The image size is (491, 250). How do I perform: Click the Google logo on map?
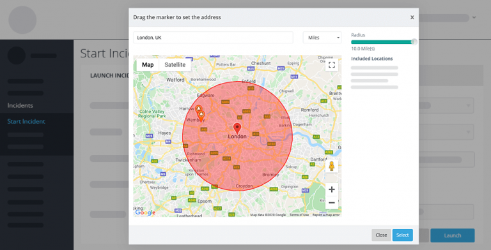click(x=145, y=212)
